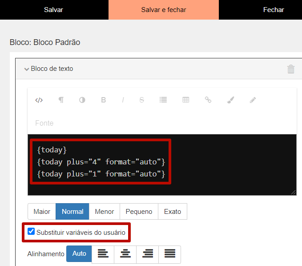Select the Pequeno size option
Screen dimensions: 302x266
139,212
